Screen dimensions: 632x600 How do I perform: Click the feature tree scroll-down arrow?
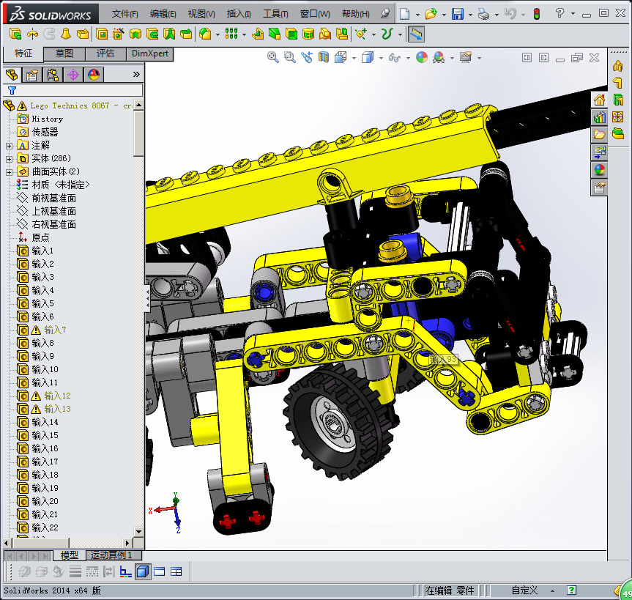138,531
